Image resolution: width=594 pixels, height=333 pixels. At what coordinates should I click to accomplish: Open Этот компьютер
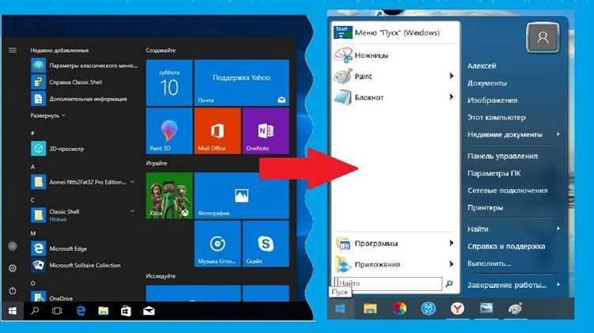coord(497,117)
